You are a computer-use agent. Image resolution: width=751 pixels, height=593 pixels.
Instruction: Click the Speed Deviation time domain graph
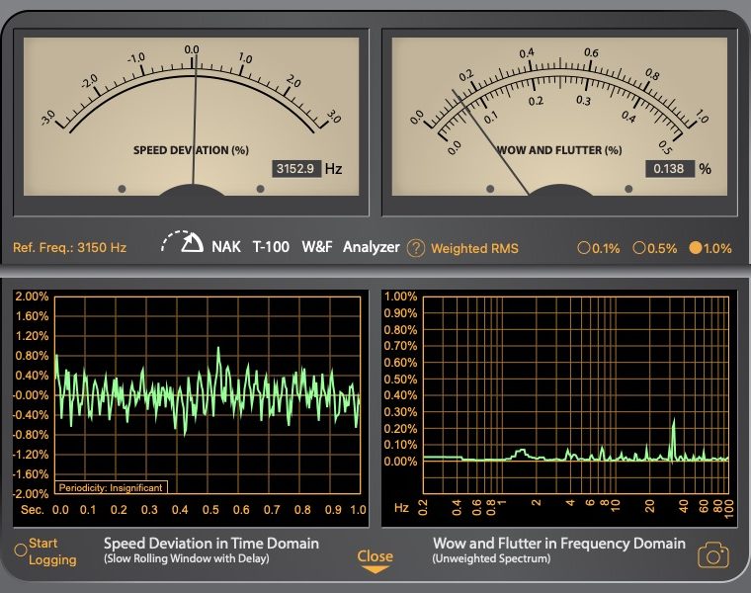point(208,395)
